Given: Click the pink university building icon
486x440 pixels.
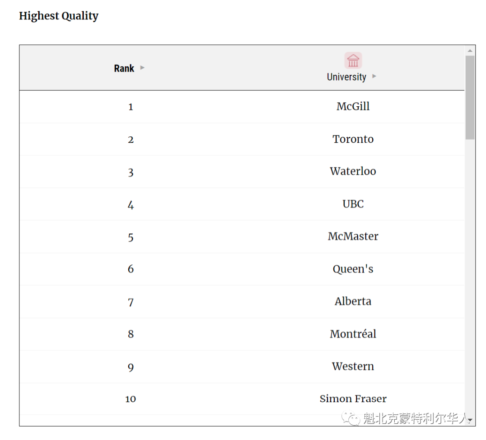Looking at the screenshot, I should (353, 60).
